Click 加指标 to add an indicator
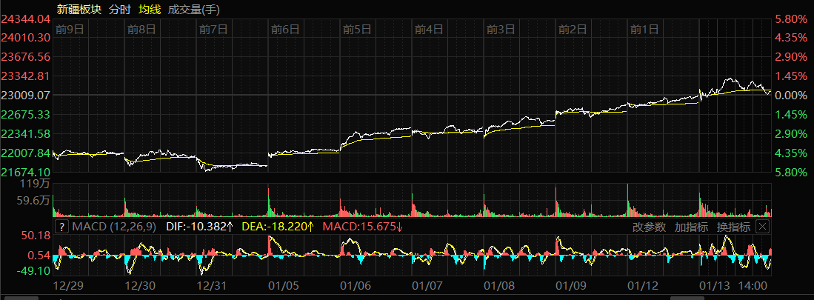 (691, 227)
